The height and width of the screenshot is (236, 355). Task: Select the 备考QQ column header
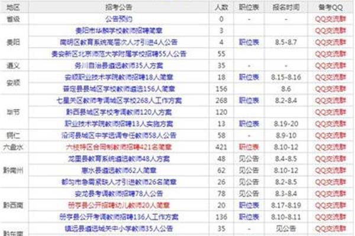[x=331, y=8]
